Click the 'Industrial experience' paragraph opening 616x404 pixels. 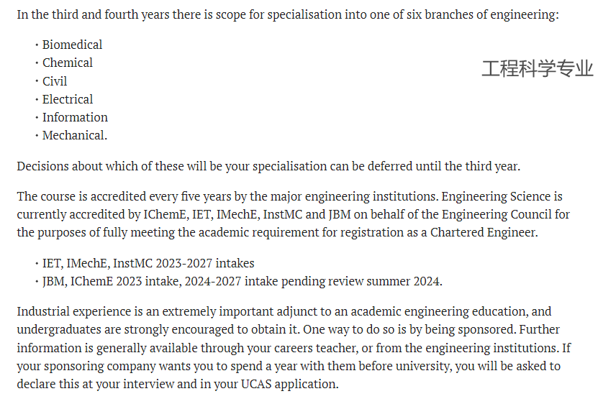click(x=74, y=312)
